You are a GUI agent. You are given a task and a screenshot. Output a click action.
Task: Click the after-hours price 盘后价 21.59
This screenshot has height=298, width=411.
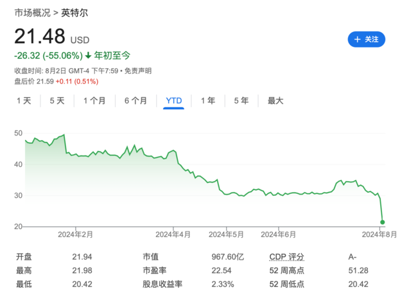34,82
